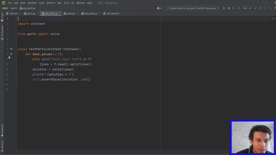Click Git Commit checkmark icon

(x=255, y=8)
